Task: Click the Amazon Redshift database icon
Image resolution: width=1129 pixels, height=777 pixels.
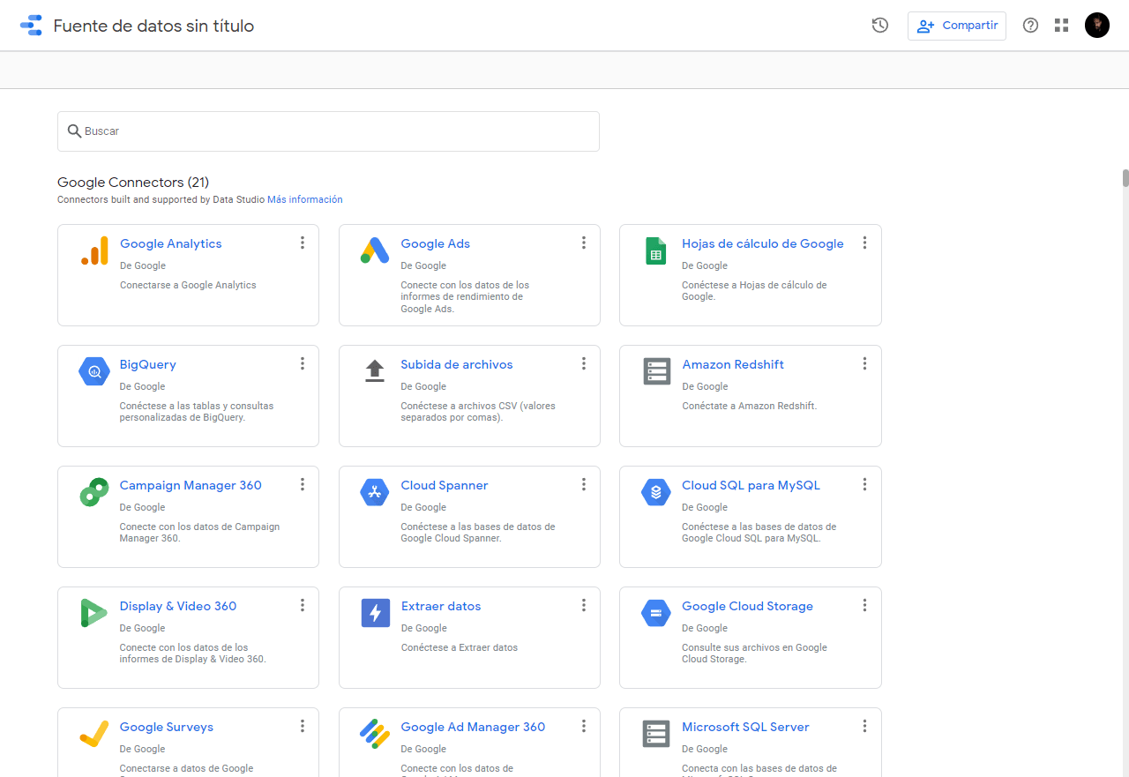Action: click(656, 371)
